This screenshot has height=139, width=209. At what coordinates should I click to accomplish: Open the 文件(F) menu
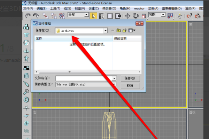28,8
